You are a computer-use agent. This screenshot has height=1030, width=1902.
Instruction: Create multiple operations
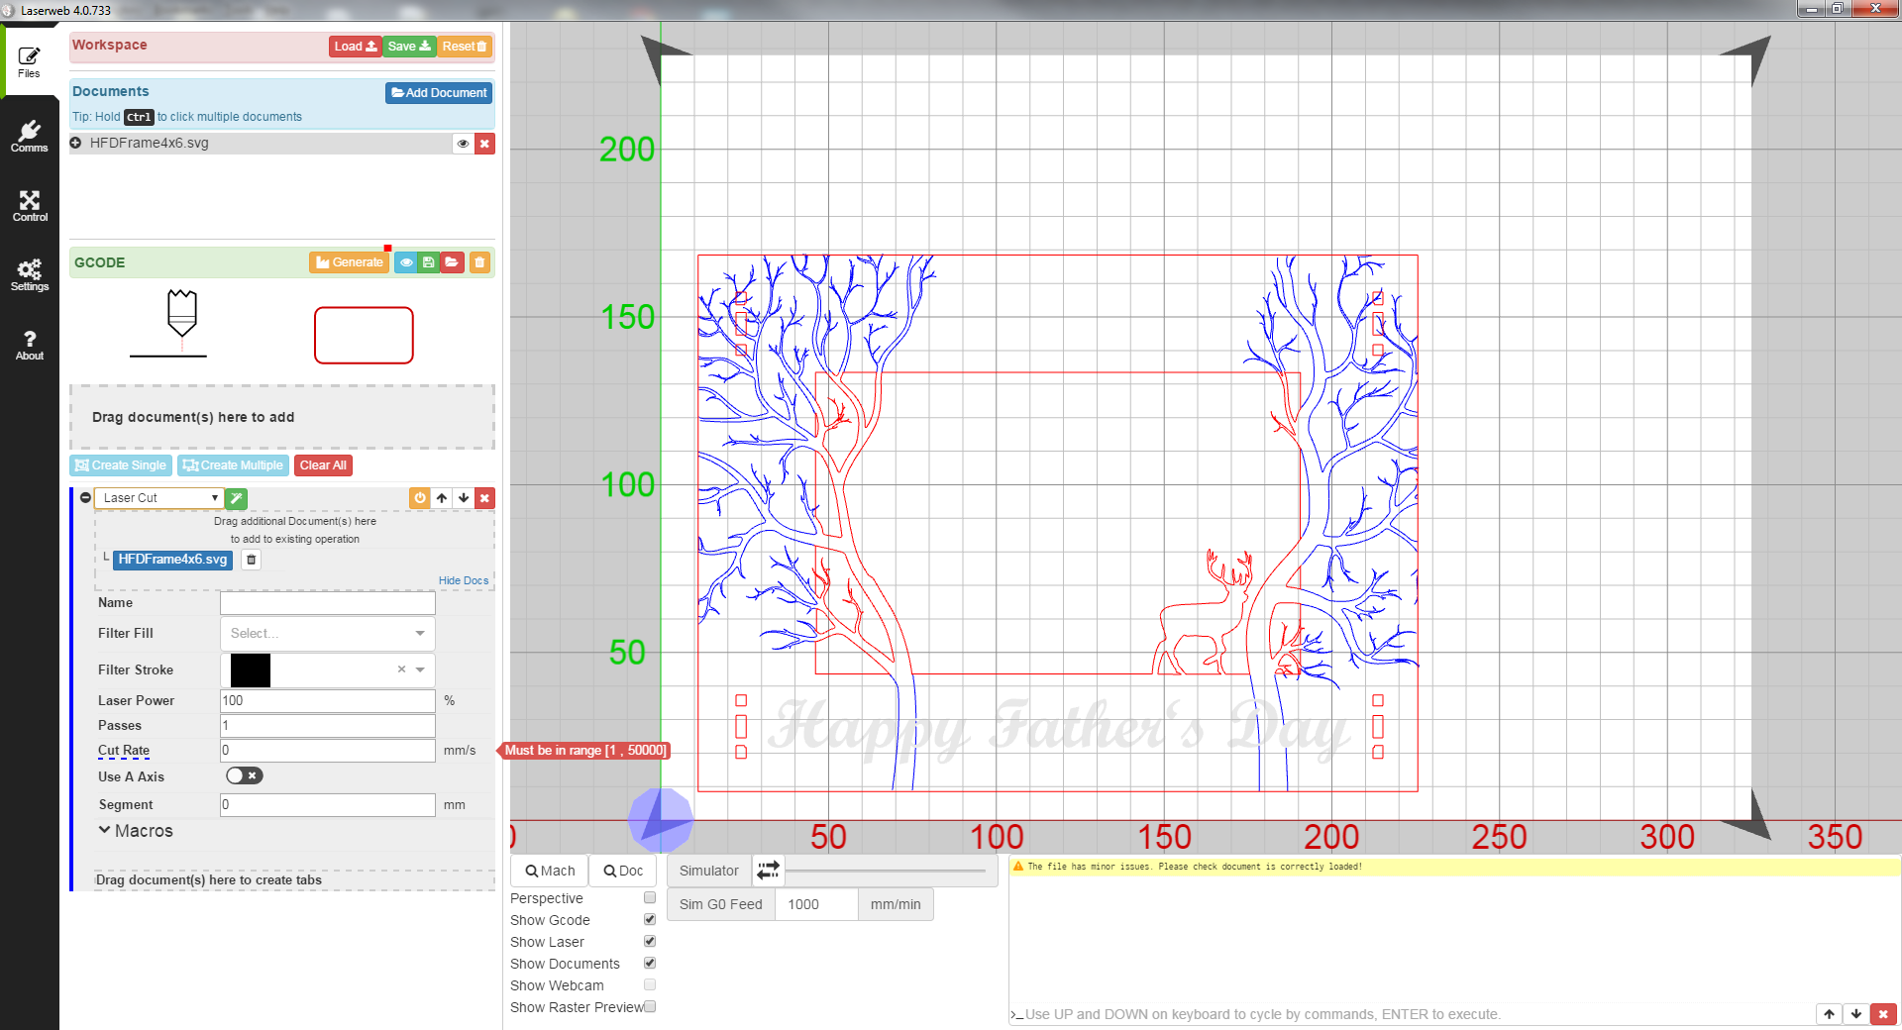pos(233,465)
